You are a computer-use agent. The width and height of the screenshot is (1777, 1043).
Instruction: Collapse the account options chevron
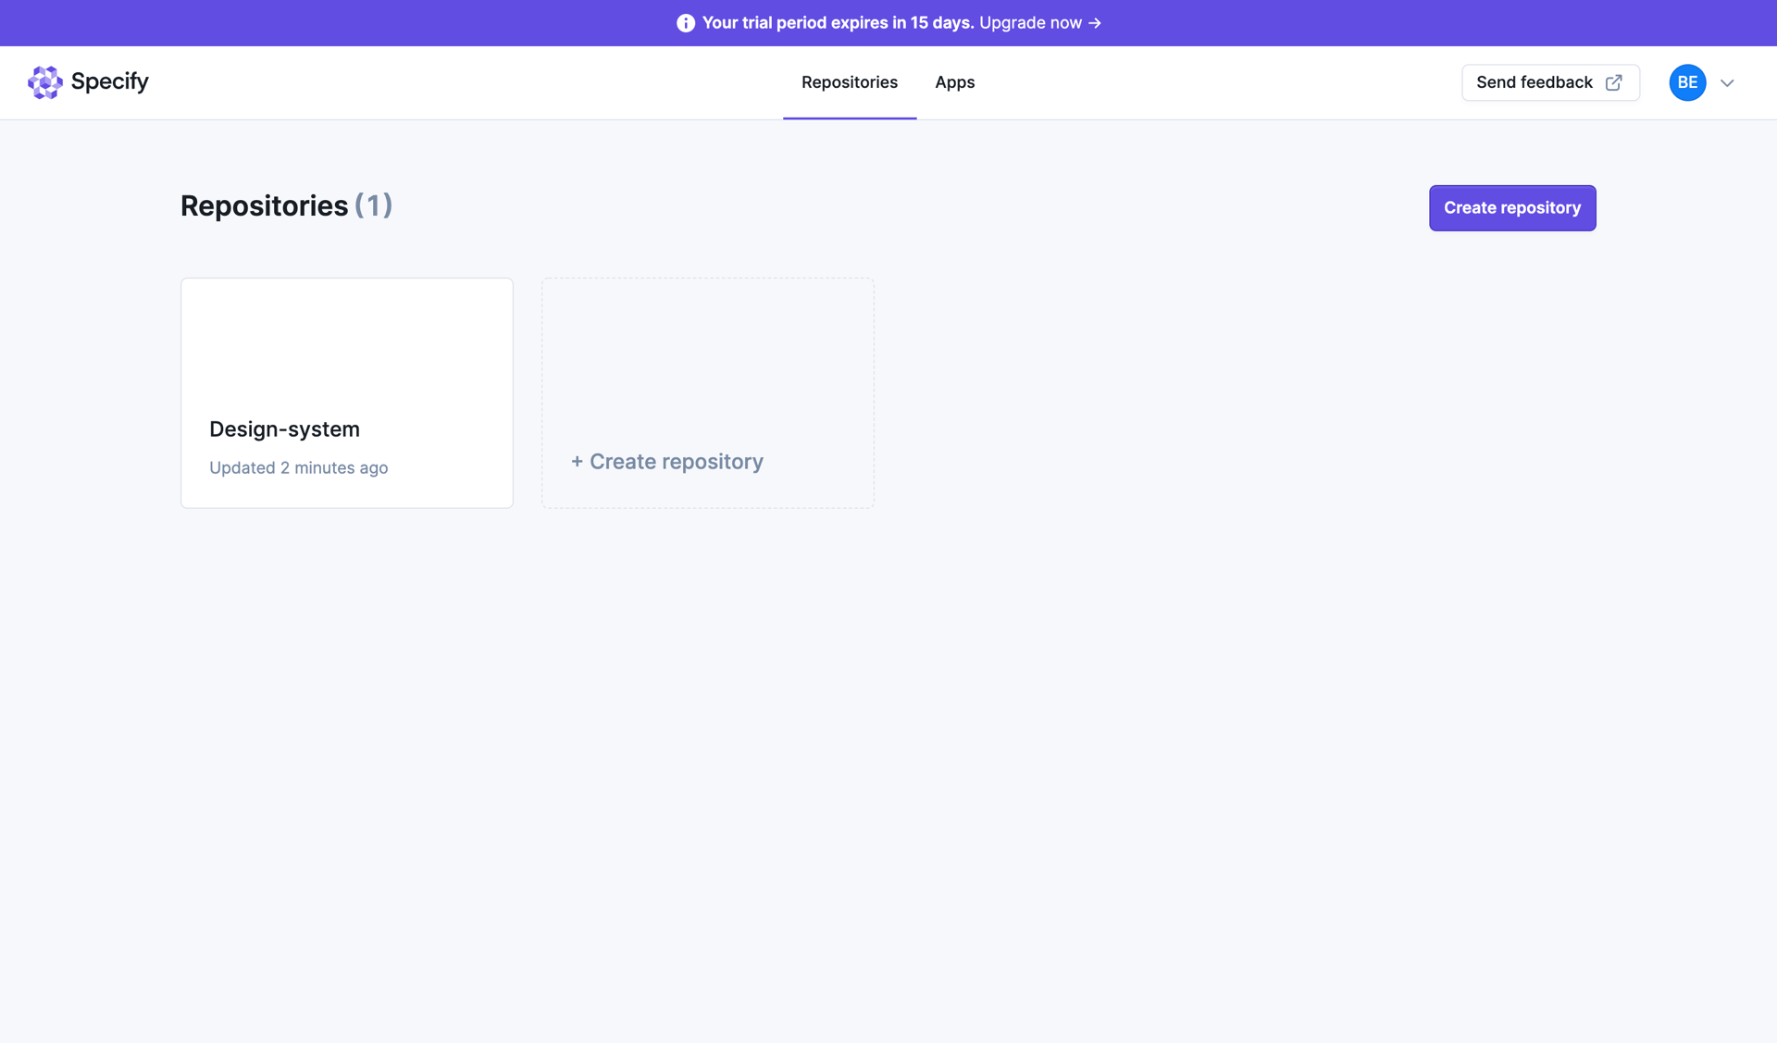(1728, 82)
